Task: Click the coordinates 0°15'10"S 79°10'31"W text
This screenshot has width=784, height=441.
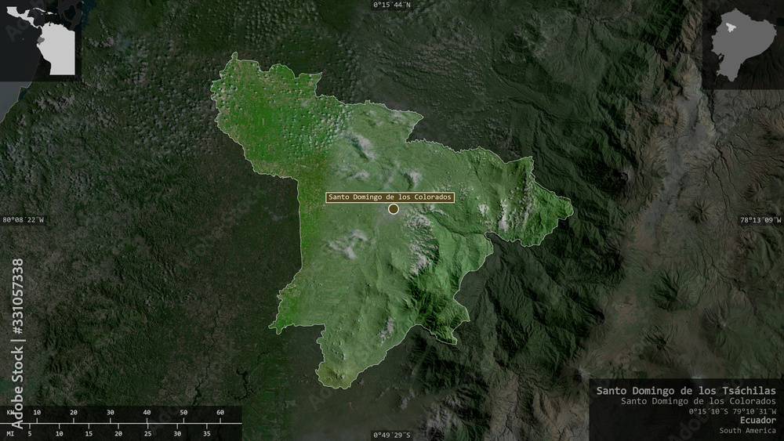Action: pos(732,411)
